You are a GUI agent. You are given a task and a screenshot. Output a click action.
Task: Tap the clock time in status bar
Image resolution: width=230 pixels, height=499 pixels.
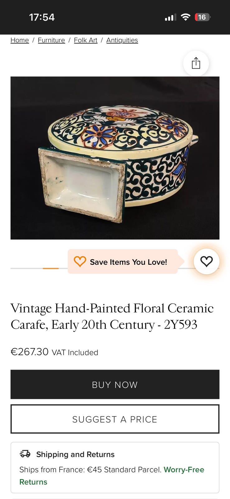coord(42,17)
